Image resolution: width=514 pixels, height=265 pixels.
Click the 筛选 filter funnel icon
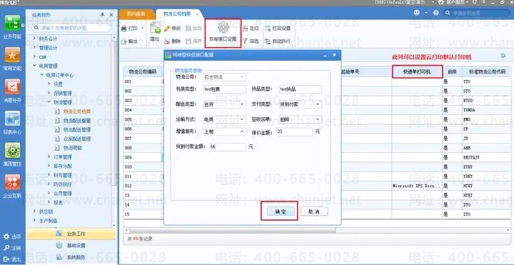point(245,41)
